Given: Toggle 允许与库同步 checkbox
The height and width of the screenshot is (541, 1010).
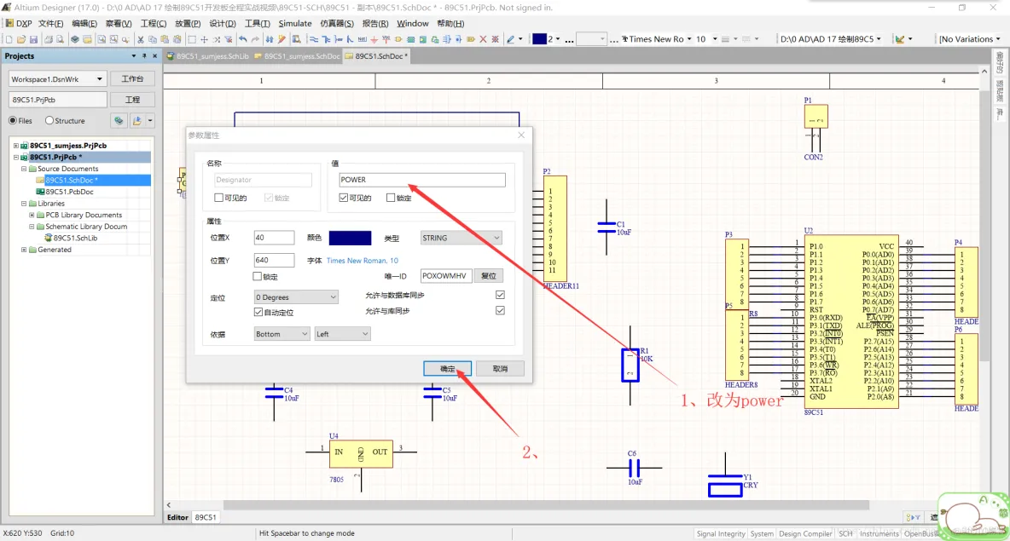Looking at the screenshot, I should pos(500,310).
